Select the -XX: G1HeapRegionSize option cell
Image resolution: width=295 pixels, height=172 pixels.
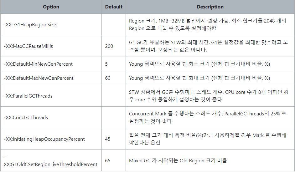pyautogui.click(x=51, y=24)
